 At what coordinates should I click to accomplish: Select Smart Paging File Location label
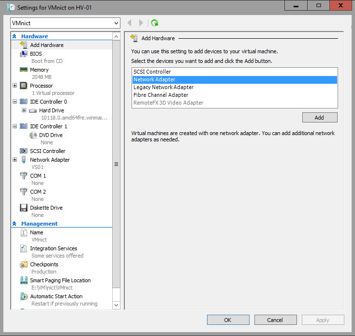[60, 280]
